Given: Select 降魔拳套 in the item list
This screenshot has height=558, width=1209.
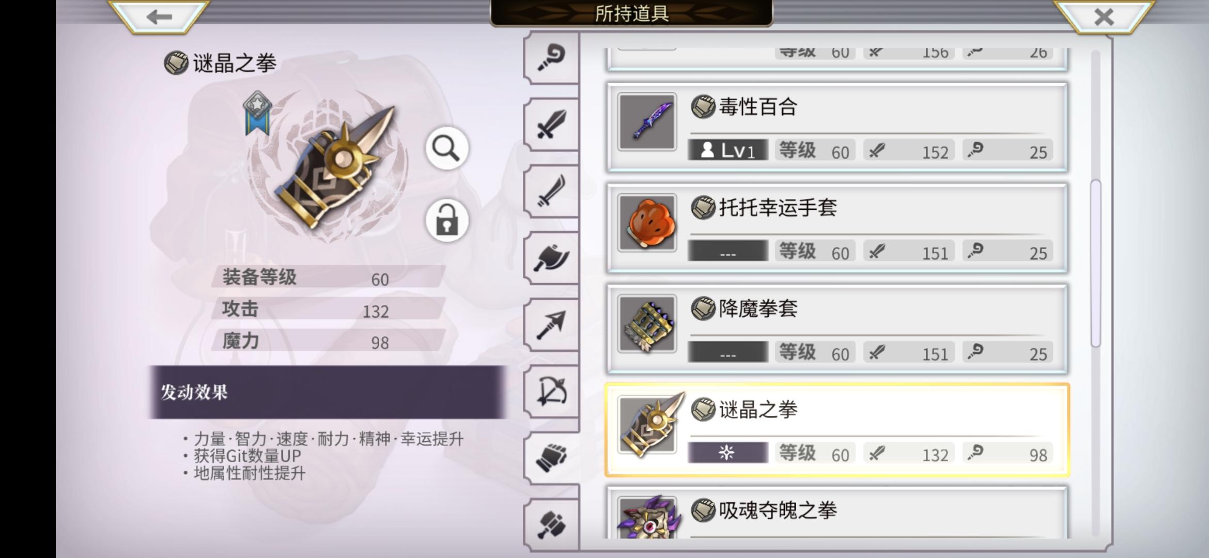Looking at the screenshot, I should [x=837, y=329].
